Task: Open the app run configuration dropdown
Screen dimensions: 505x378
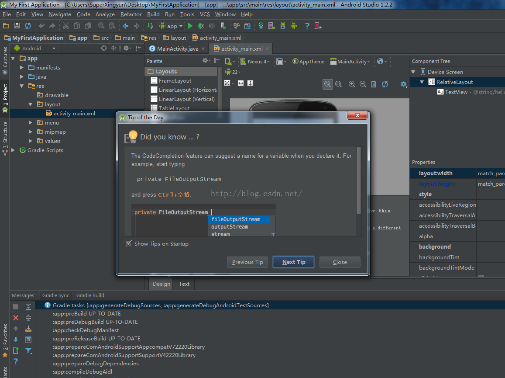Action: pos(171,26)
